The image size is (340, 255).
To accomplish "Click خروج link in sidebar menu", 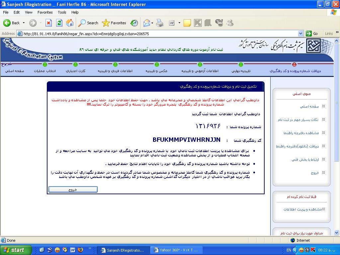I will tap(315, 173).
